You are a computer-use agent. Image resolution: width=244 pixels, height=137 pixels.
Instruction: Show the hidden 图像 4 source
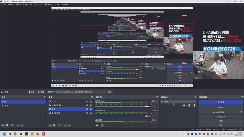pyautogui.click(x=87, y=101)
